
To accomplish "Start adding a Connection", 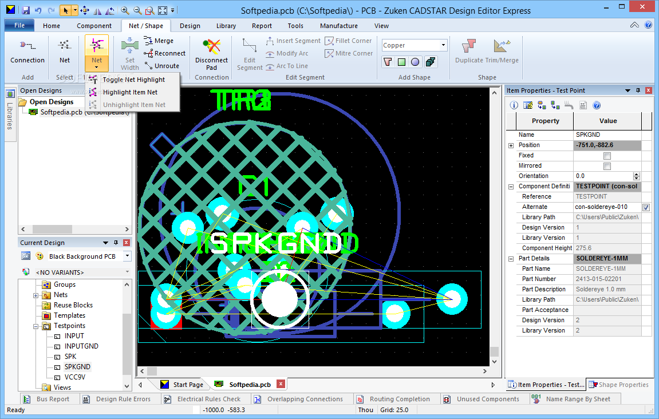I will tap(27, 52).
